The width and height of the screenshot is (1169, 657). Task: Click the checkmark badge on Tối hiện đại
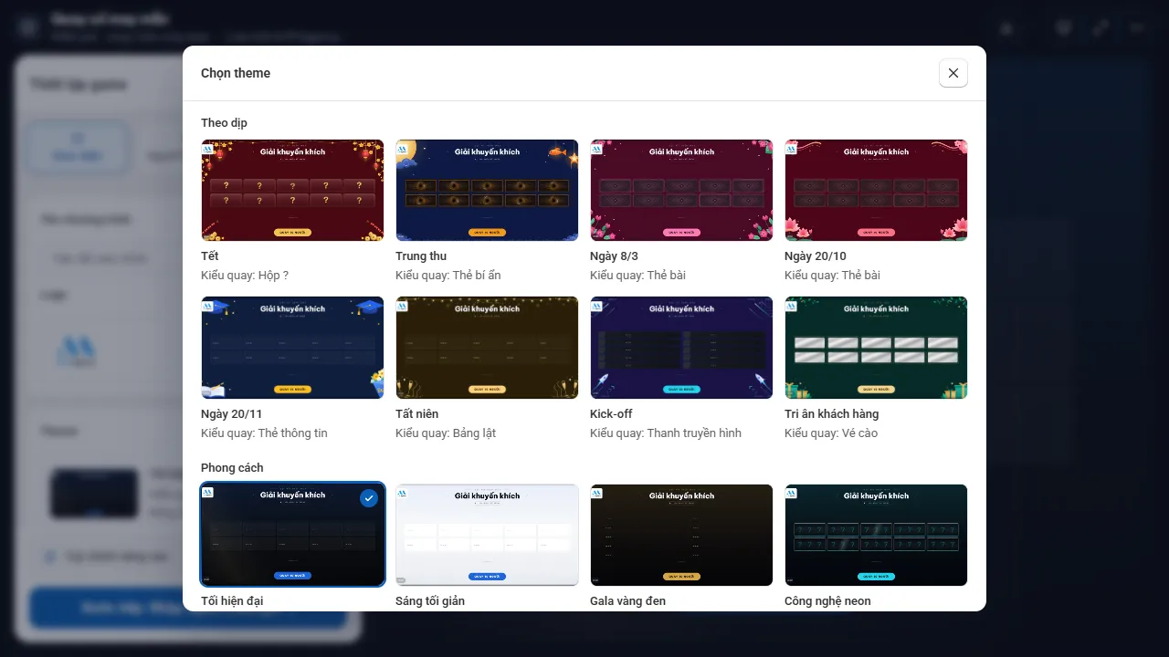tap(368, 498)
